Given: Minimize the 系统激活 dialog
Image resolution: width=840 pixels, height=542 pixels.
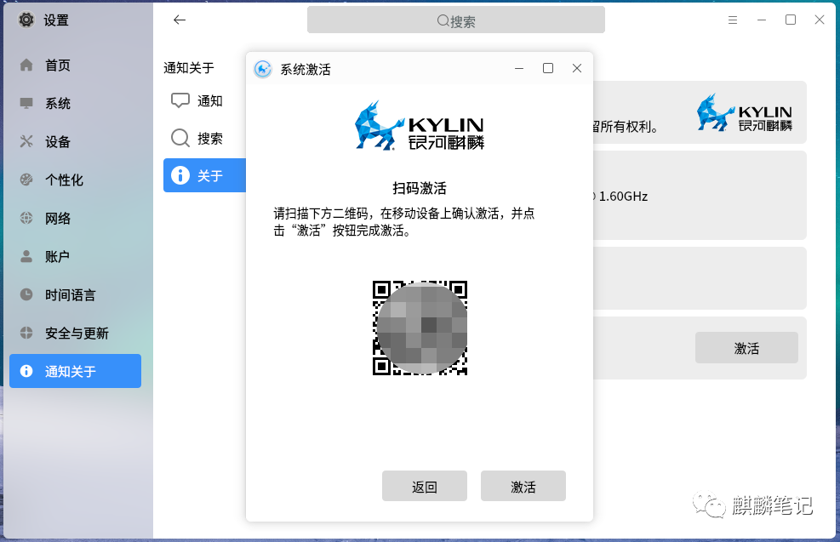Looking at the screenshot, I should pos(519,69).
